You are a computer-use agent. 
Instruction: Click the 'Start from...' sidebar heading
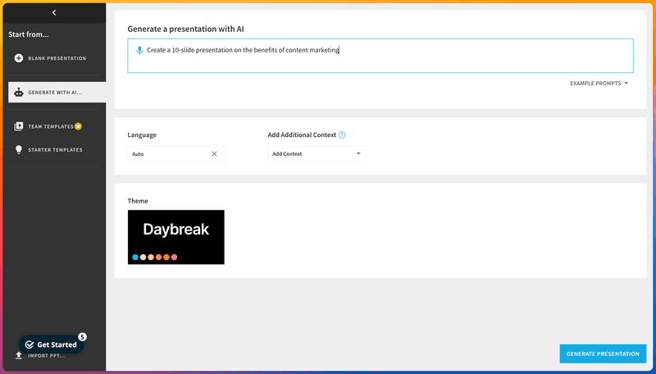pos(29,34)
